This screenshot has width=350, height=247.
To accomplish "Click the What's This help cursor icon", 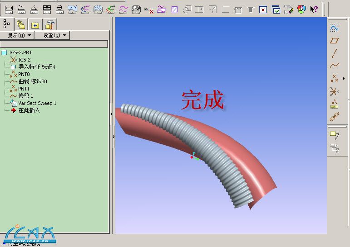I will (x=314, y=9).
